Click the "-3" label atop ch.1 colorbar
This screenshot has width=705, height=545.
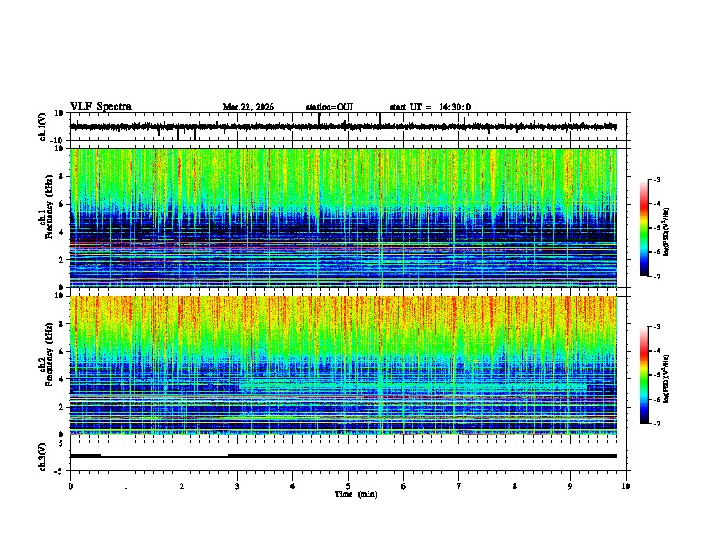657,179
